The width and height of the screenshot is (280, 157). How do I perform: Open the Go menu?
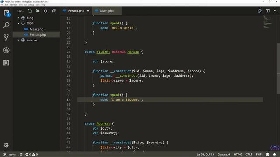(26, 5)
